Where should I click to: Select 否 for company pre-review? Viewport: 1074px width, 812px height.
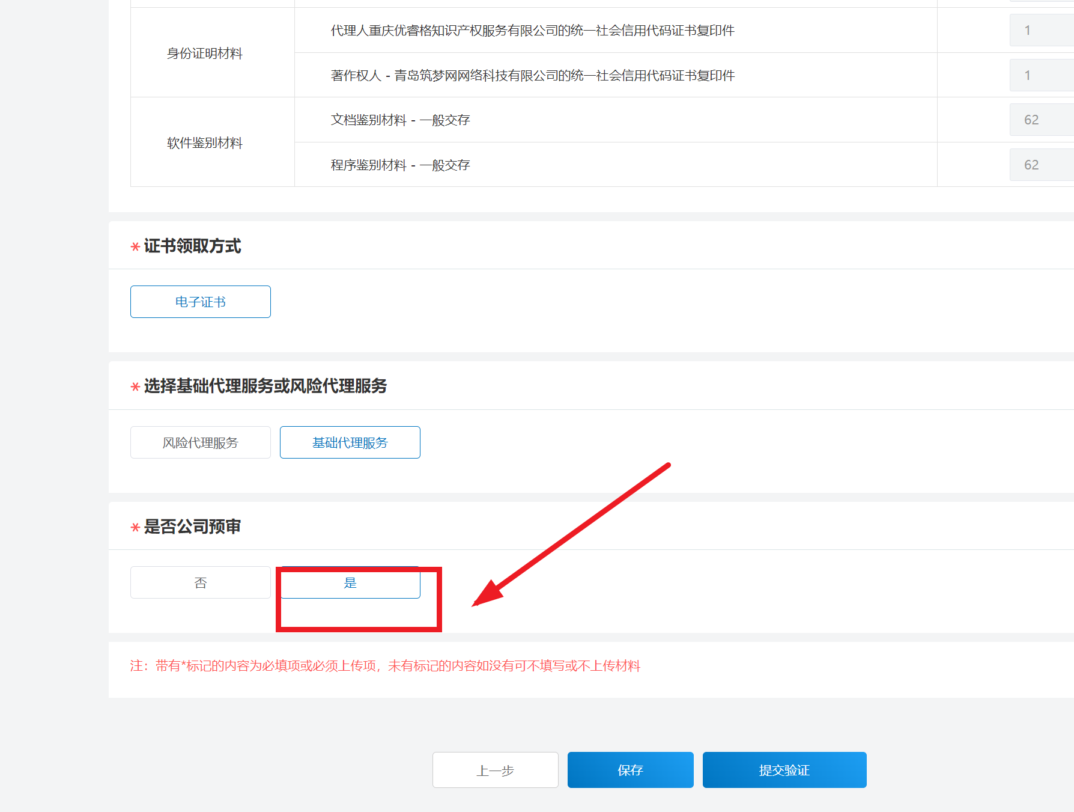[x=200, y=582]
